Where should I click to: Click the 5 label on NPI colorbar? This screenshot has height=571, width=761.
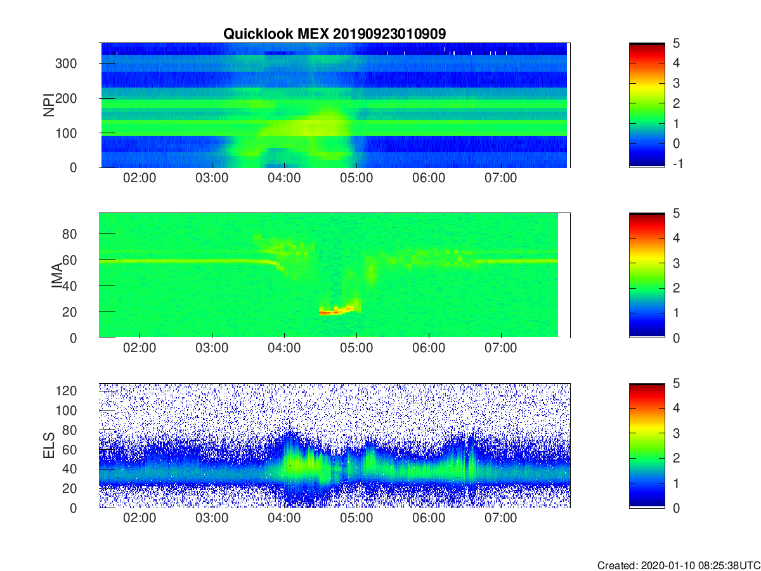tap(675, 43)
